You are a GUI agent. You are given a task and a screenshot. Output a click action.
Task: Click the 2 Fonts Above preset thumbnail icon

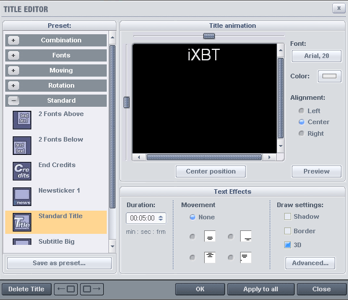22,120
